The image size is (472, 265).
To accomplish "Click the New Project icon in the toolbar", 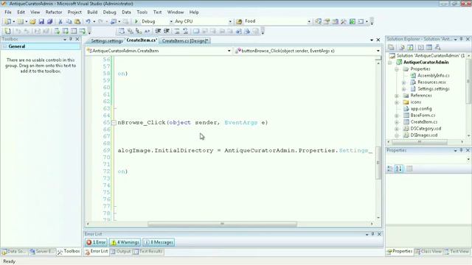I will coord(8,21).
